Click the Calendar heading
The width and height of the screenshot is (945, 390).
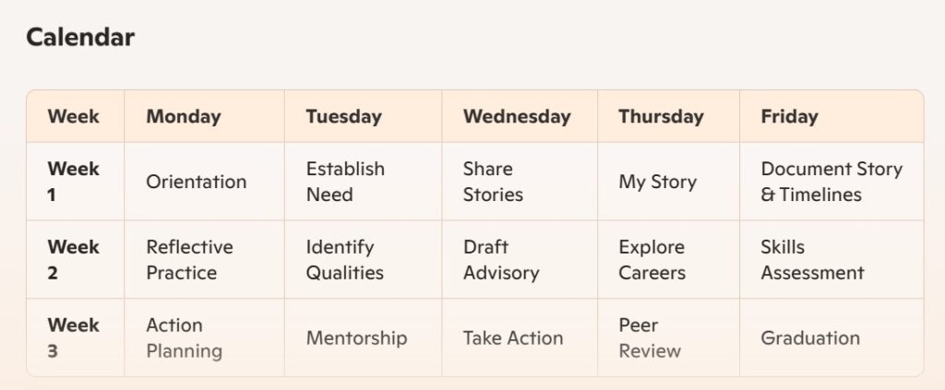coord(80,37)
